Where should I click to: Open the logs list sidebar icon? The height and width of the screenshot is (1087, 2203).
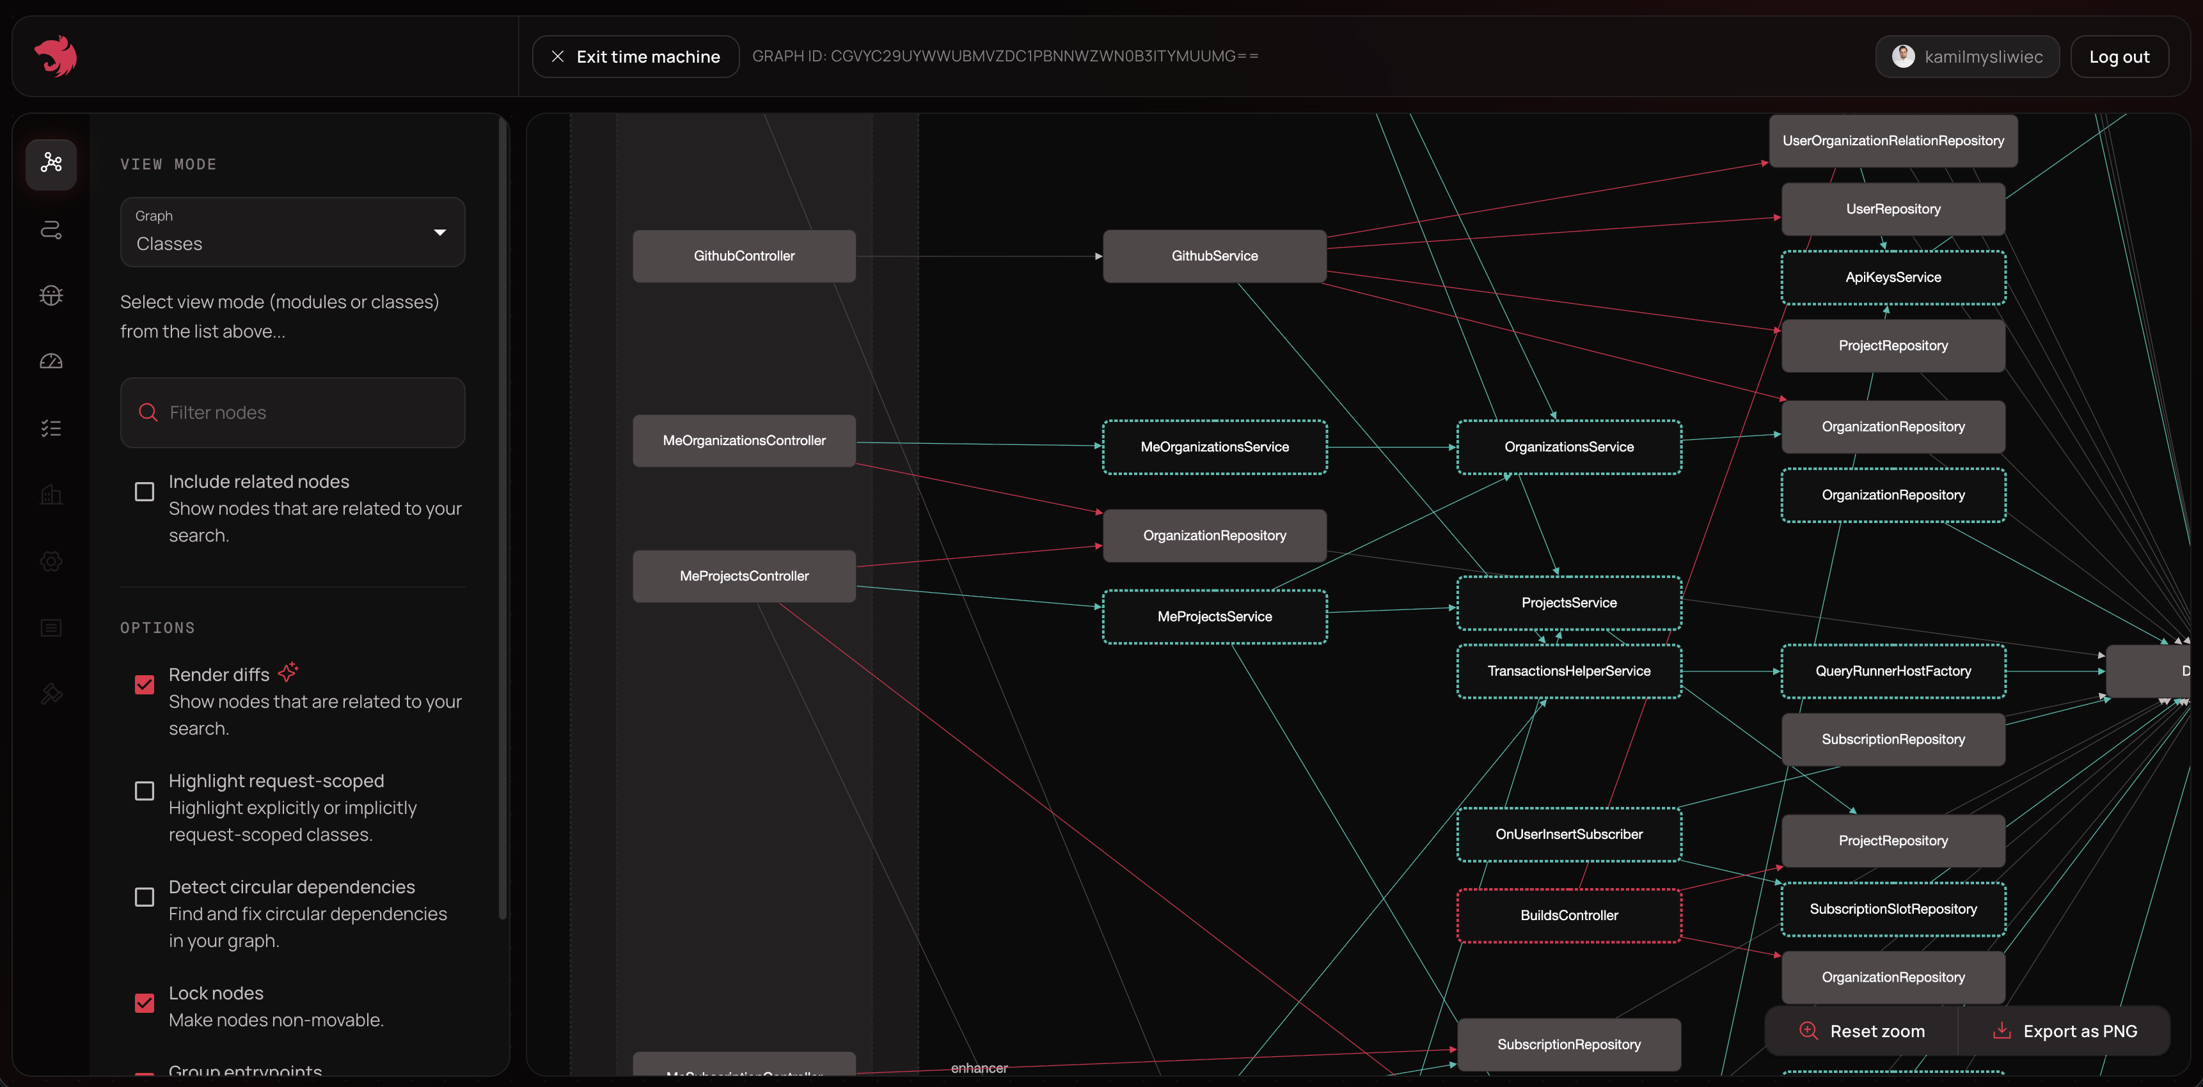coord(51,628)
